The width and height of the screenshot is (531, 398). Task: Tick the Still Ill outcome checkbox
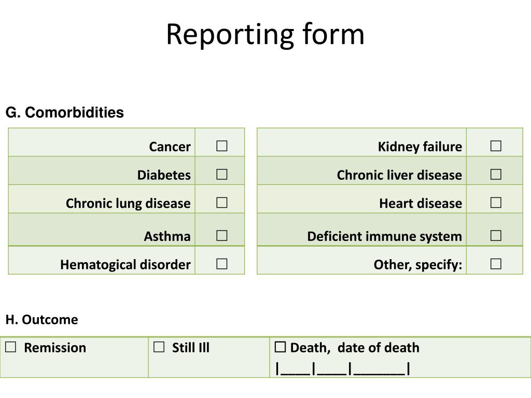pyautogui.click(x=159, y=347)
